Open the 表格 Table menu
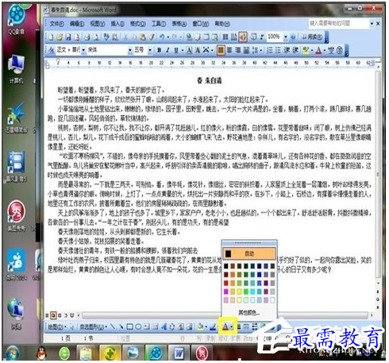This screenshot has height=363, width=389. point(179,24)
